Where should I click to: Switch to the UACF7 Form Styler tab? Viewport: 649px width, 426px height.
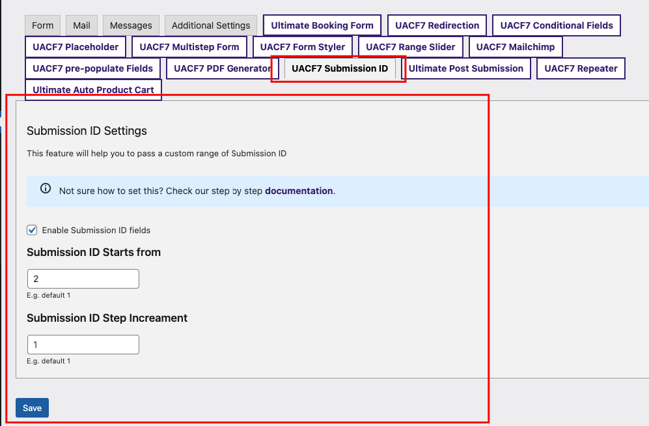click(x=302, y=46)
